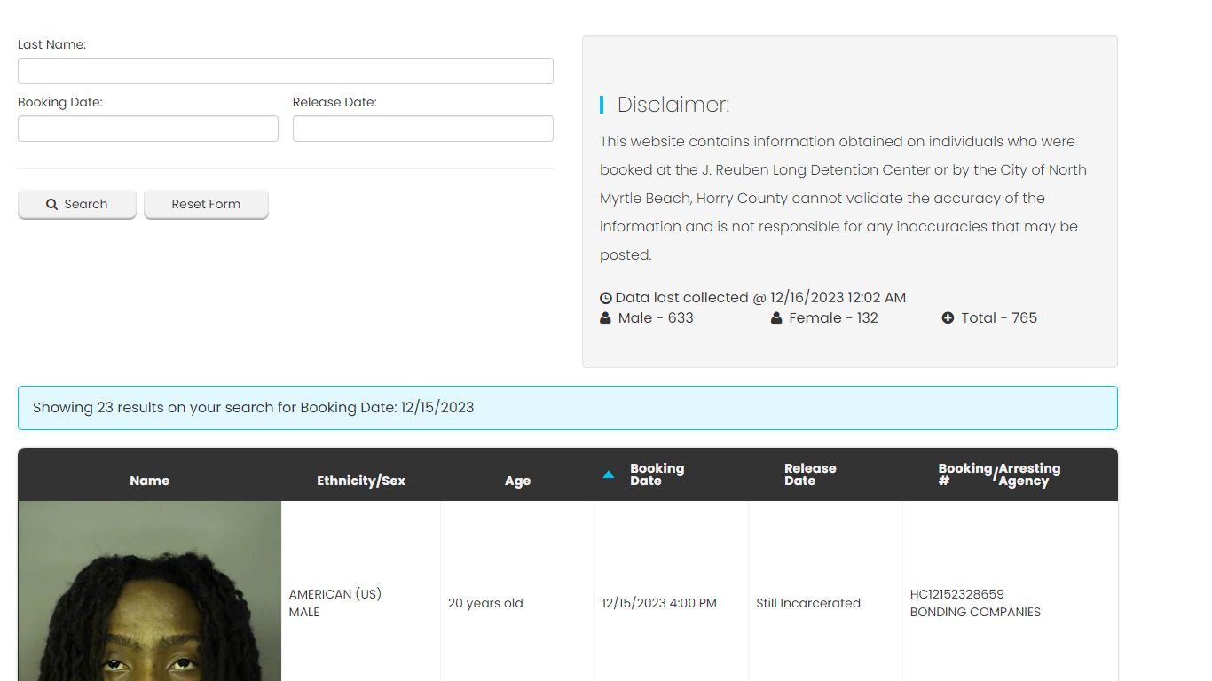1212x681 pixels.
Task: Click the "20 years old" cell
Action: pyautogui.click(x=485, y=603)
